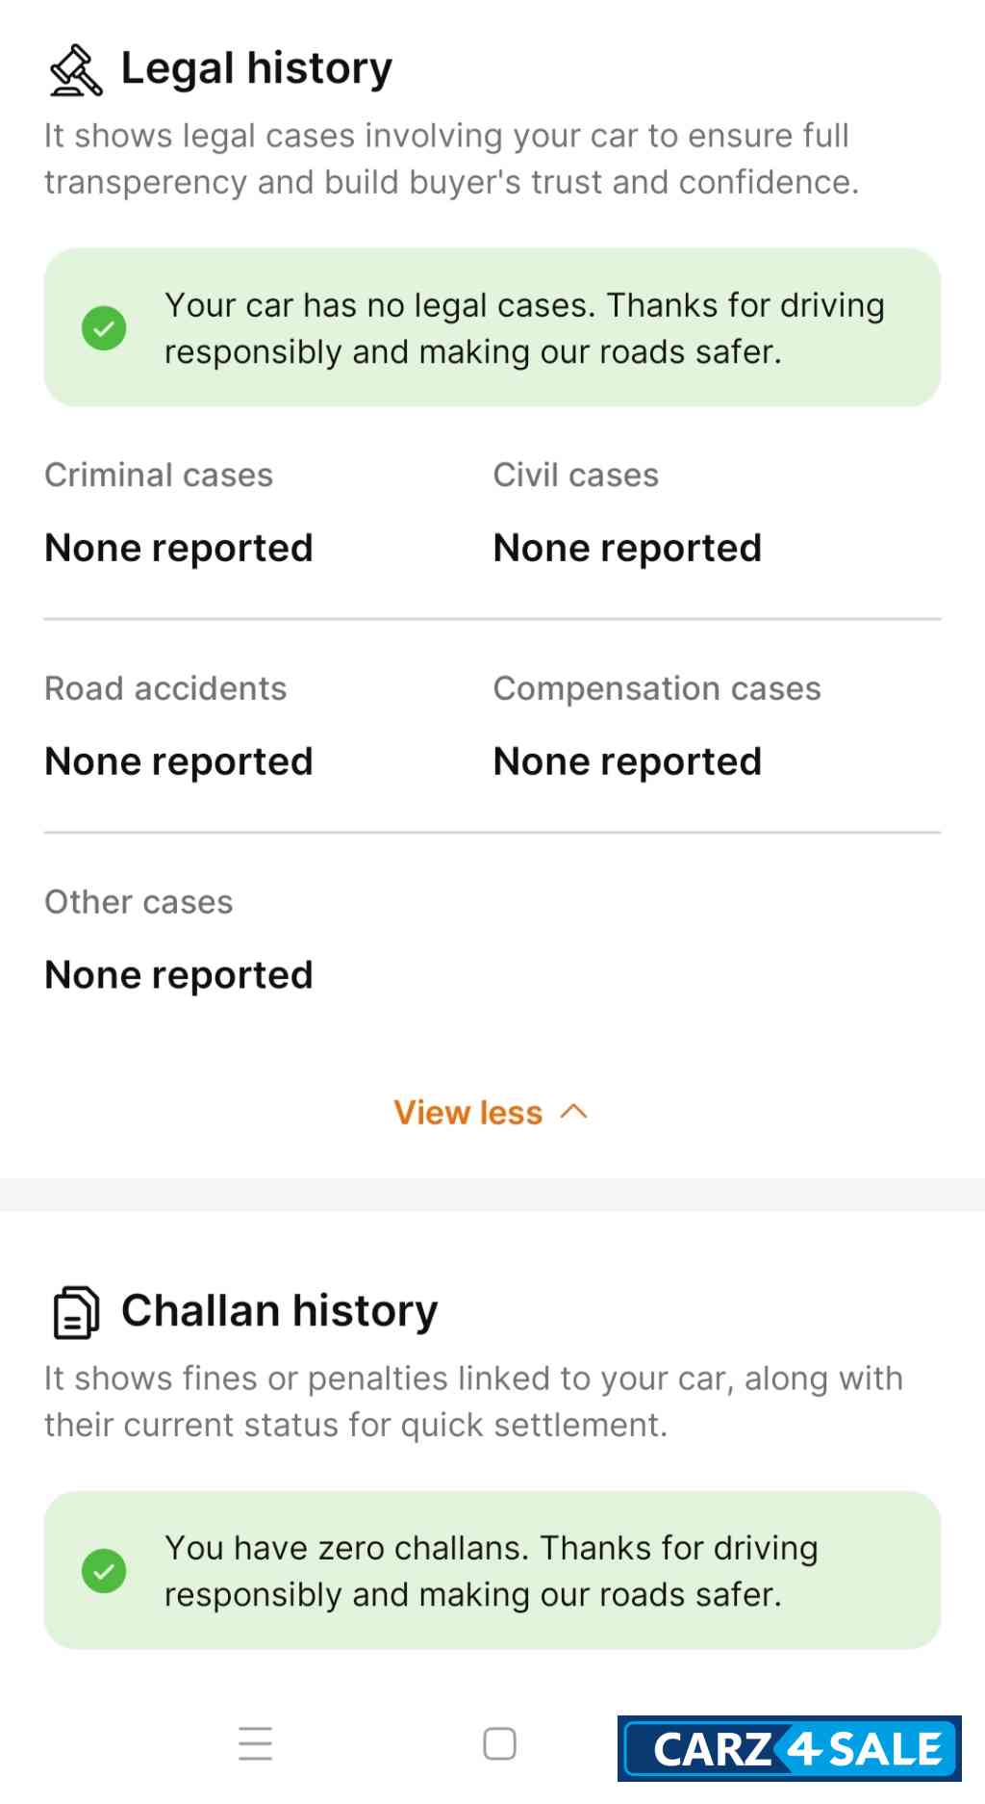Collapse section with View less chevron
This screenshot has height=1804, width=985.
pos(574,1112)
